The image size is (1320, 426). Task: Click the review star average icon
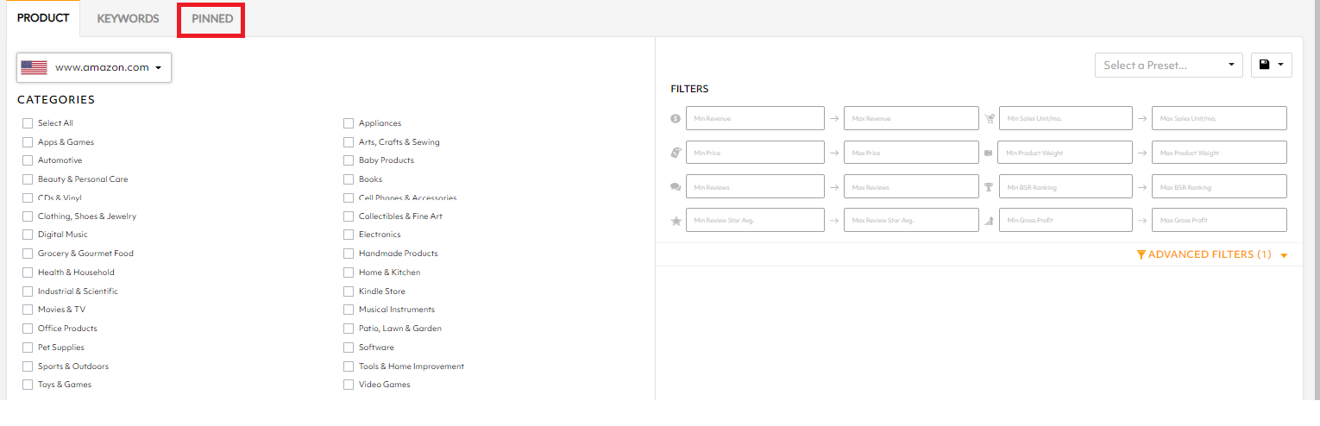(x=676, y=221)
